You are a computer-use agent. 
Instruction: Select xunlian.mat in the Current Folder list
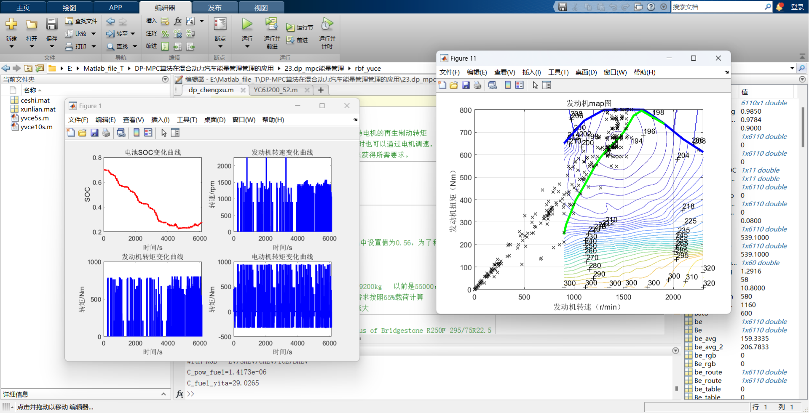(38, 109)
